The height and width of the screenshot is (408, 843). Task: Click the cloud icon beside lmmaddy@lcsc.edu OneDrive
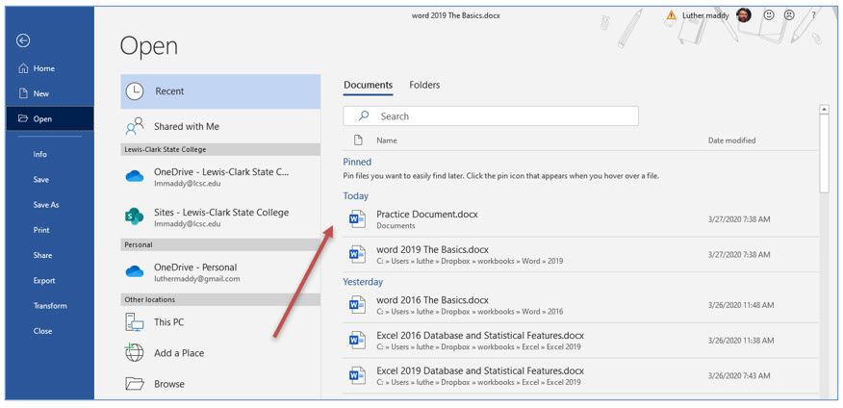135,176
